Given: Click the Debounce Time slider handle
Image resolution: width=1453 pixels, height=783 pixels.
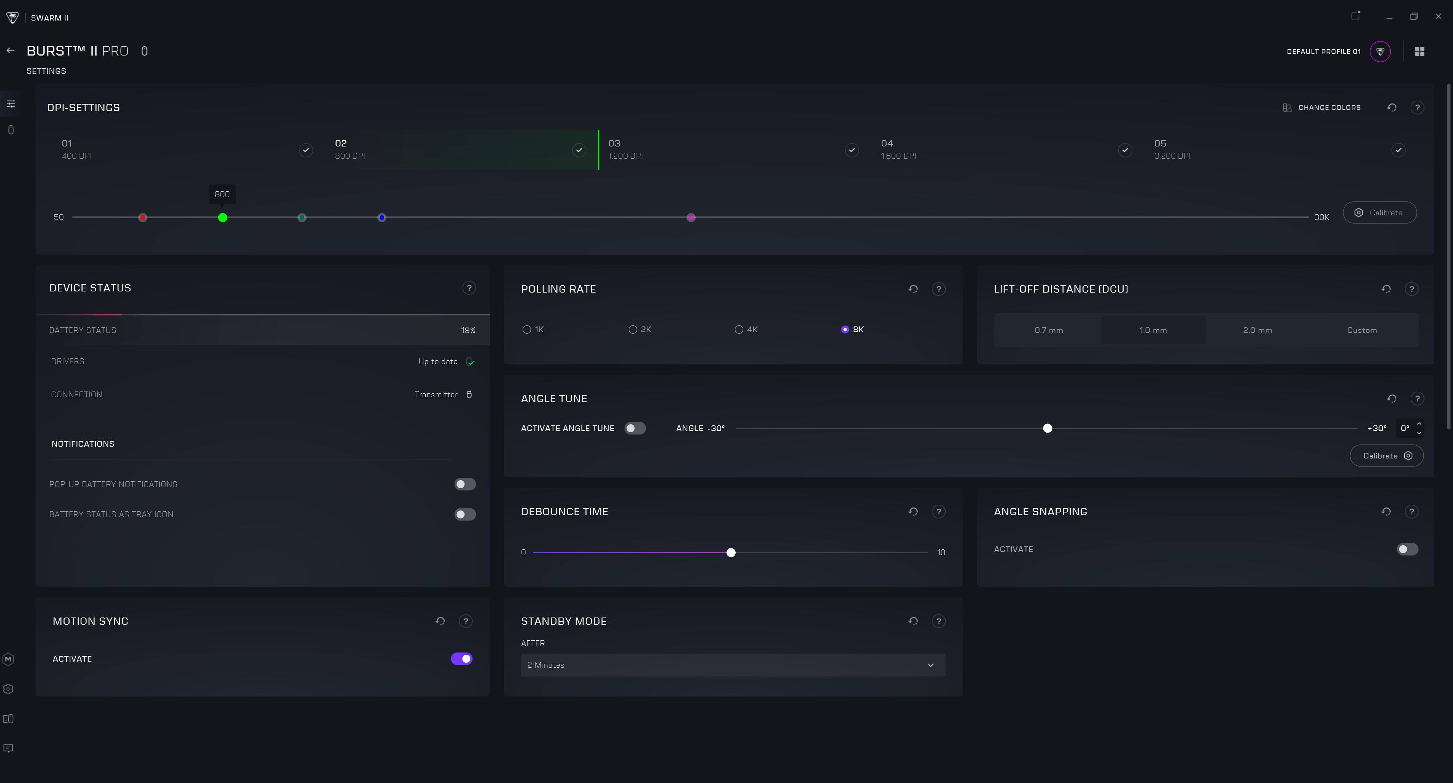Looking at the screenshot, I should [730, 552].
